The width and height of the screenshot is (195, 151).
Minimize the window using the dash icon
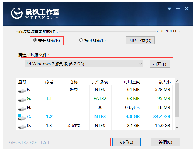[178, 9]
